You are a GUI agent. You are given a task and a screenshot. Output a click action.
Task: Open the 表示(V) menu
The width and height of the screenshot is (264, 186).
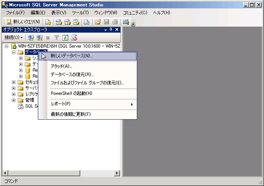59,13
